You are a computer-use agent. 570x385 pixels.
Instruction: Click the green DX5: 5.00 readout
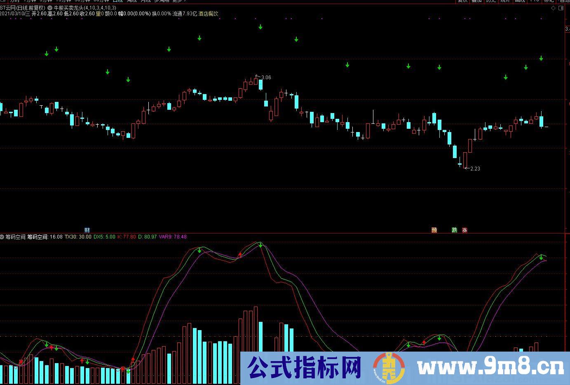[104, 237]
